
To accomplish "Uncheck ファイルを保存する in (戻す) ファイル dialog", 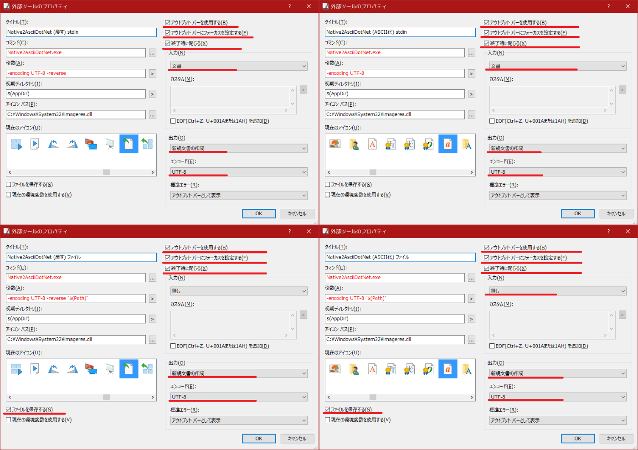I will coord(9,409).
